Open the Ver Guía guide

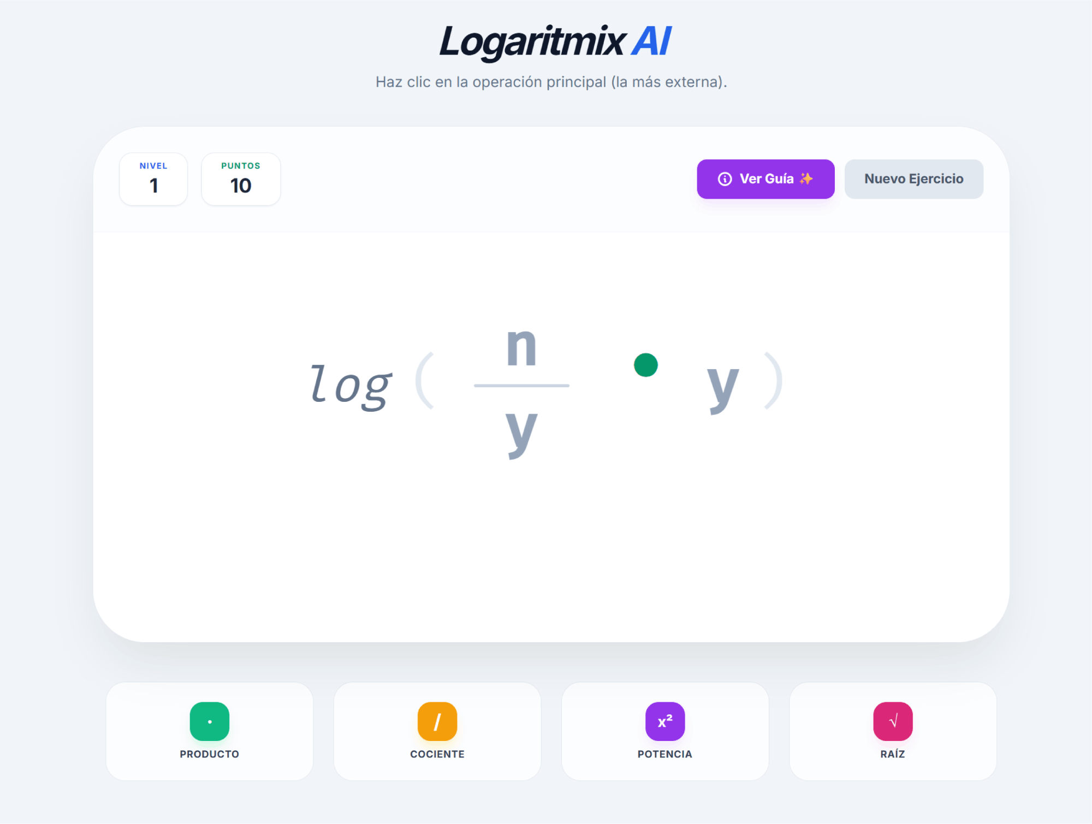pyautogui.click(x=765, y=179)
